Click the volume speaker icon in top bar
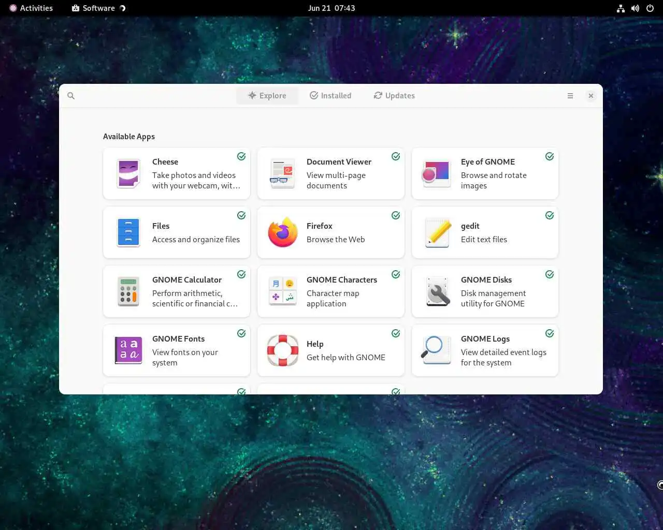 click(635, 8)
